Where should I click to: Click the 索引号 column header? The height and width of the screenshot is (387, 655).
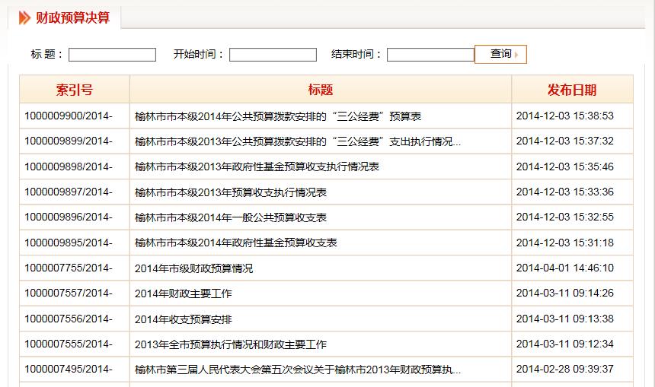(75, 90)
